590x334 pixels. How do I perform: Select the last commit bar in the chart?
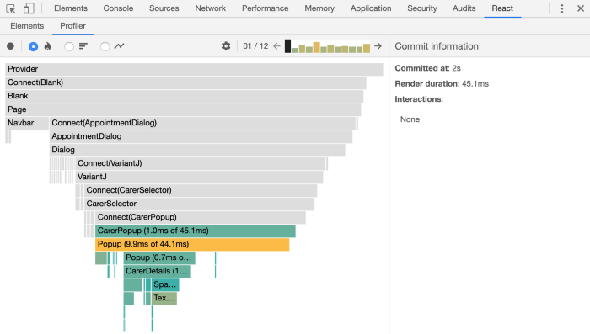[367, 49]
